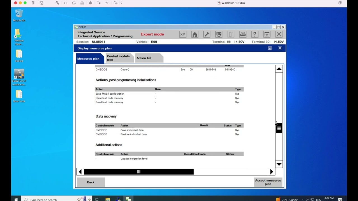The height and width of the screenshot is (201, 358).
Task: Click the Session NL85911 value
Action: (98, 42)
